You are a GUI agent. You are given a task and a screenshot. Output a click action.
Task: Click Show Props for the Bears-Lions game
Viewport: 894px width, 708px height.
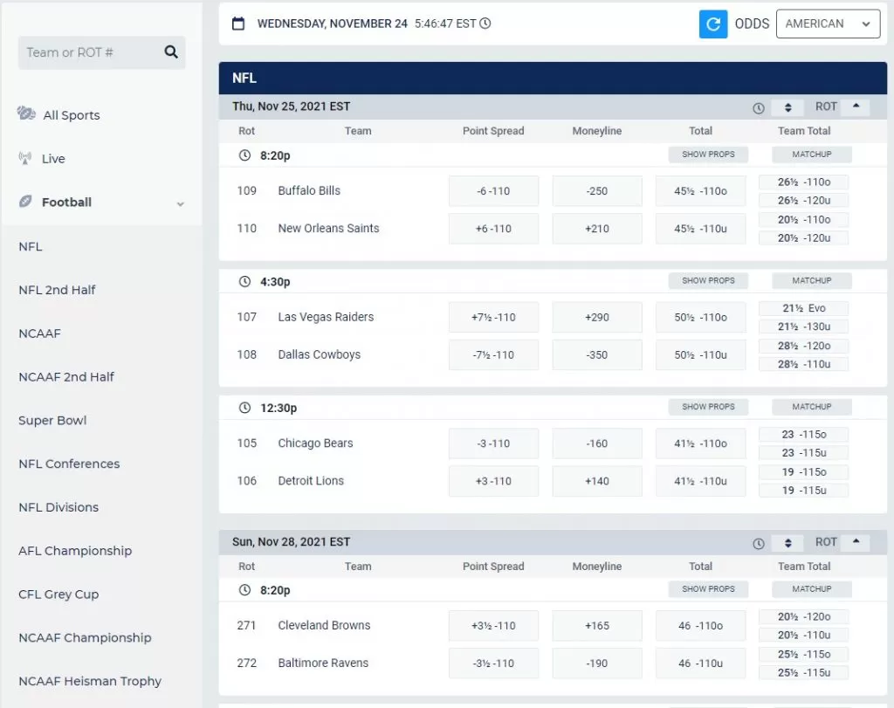(x=708, y=407)
